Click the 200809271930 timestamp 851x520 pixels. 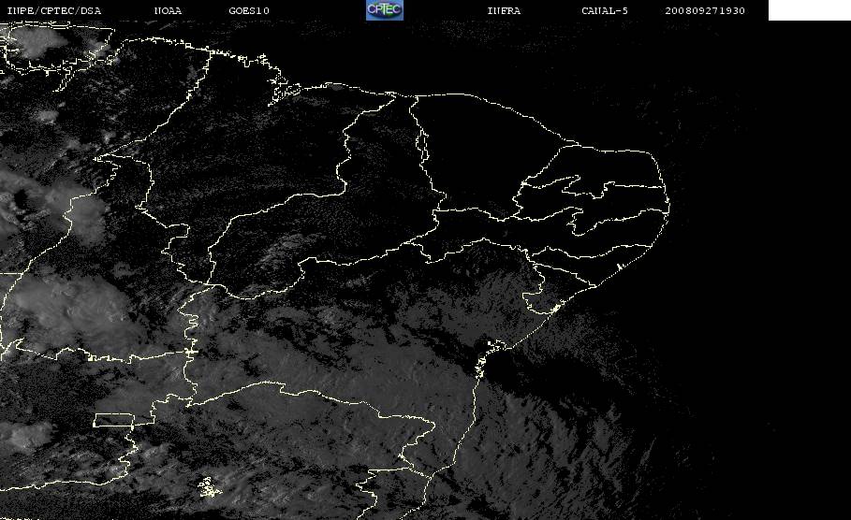(705, 10)
